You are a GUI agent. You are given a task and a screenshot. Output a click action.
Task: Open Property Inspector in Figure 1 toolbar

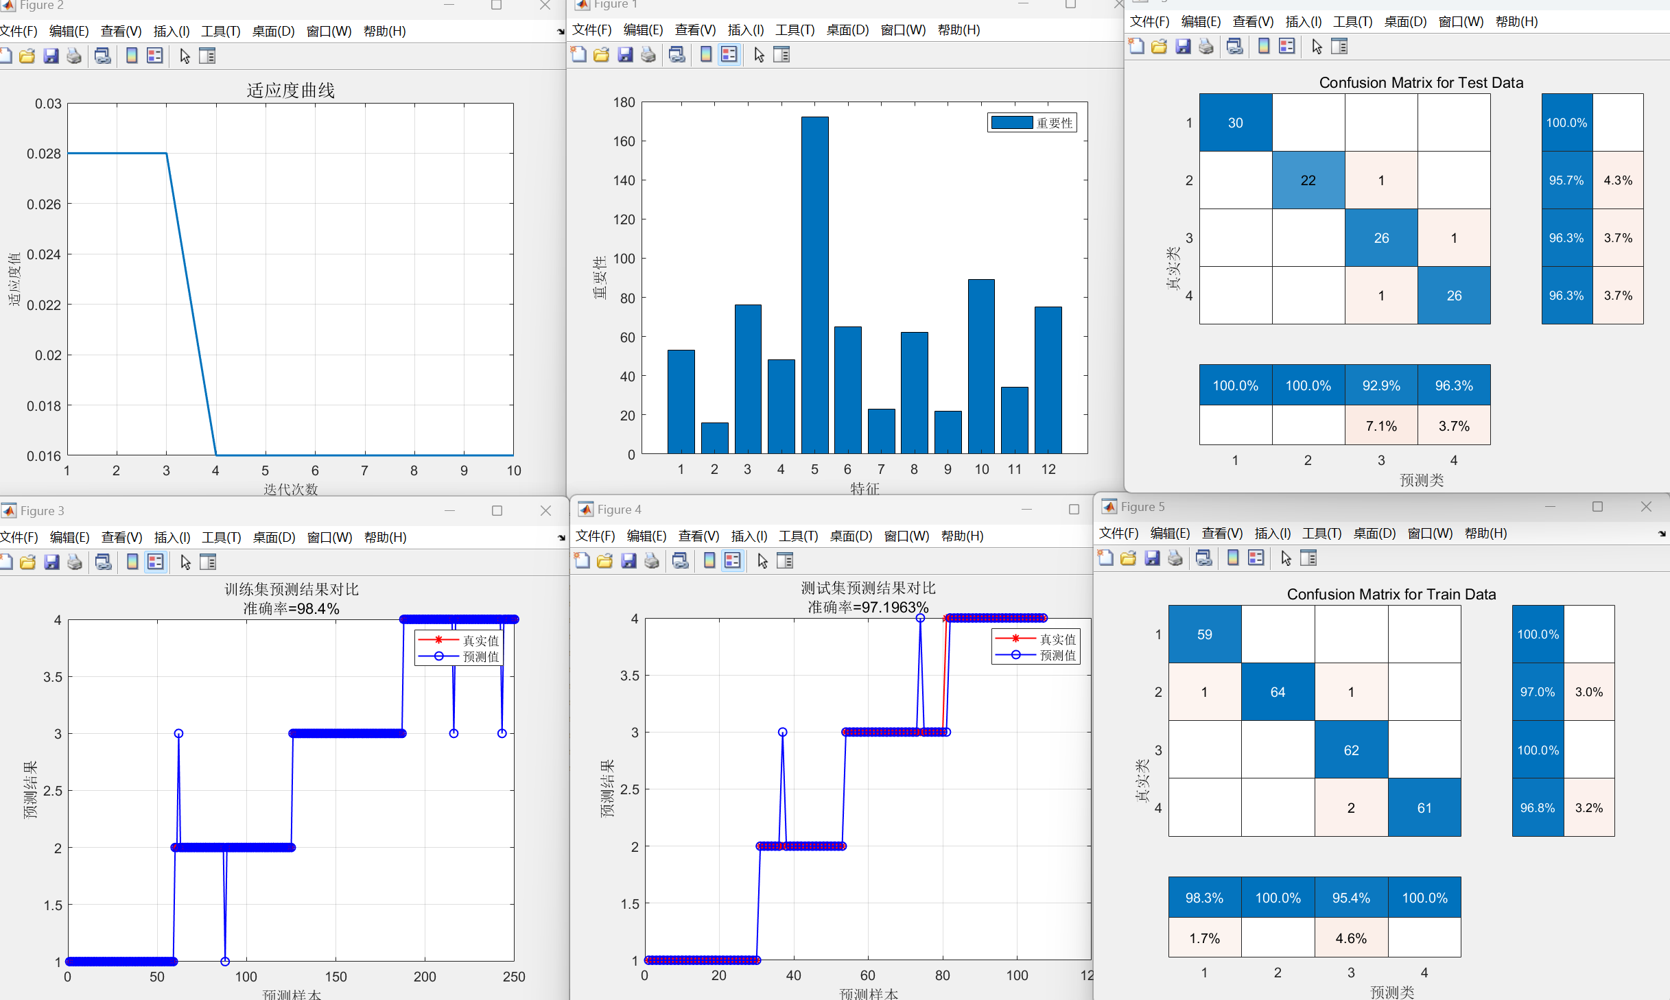[781, 55]
